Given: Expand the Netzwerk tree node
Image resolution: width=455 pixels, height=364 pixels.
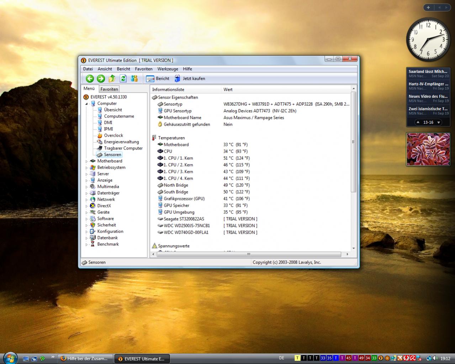Looking at the screenshot, I should click(86, 200).
